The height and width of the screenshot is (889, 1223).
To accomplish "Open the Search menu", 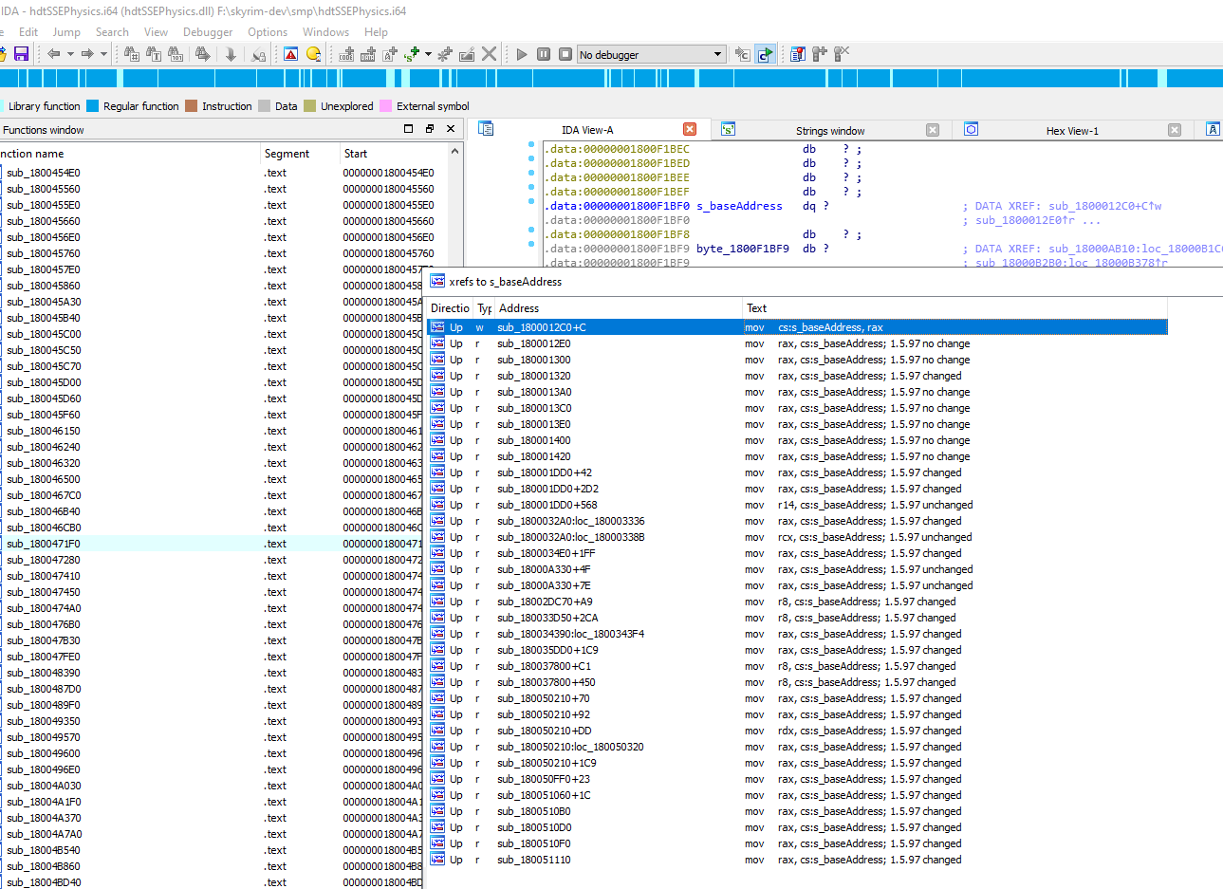I will (112, 31).
